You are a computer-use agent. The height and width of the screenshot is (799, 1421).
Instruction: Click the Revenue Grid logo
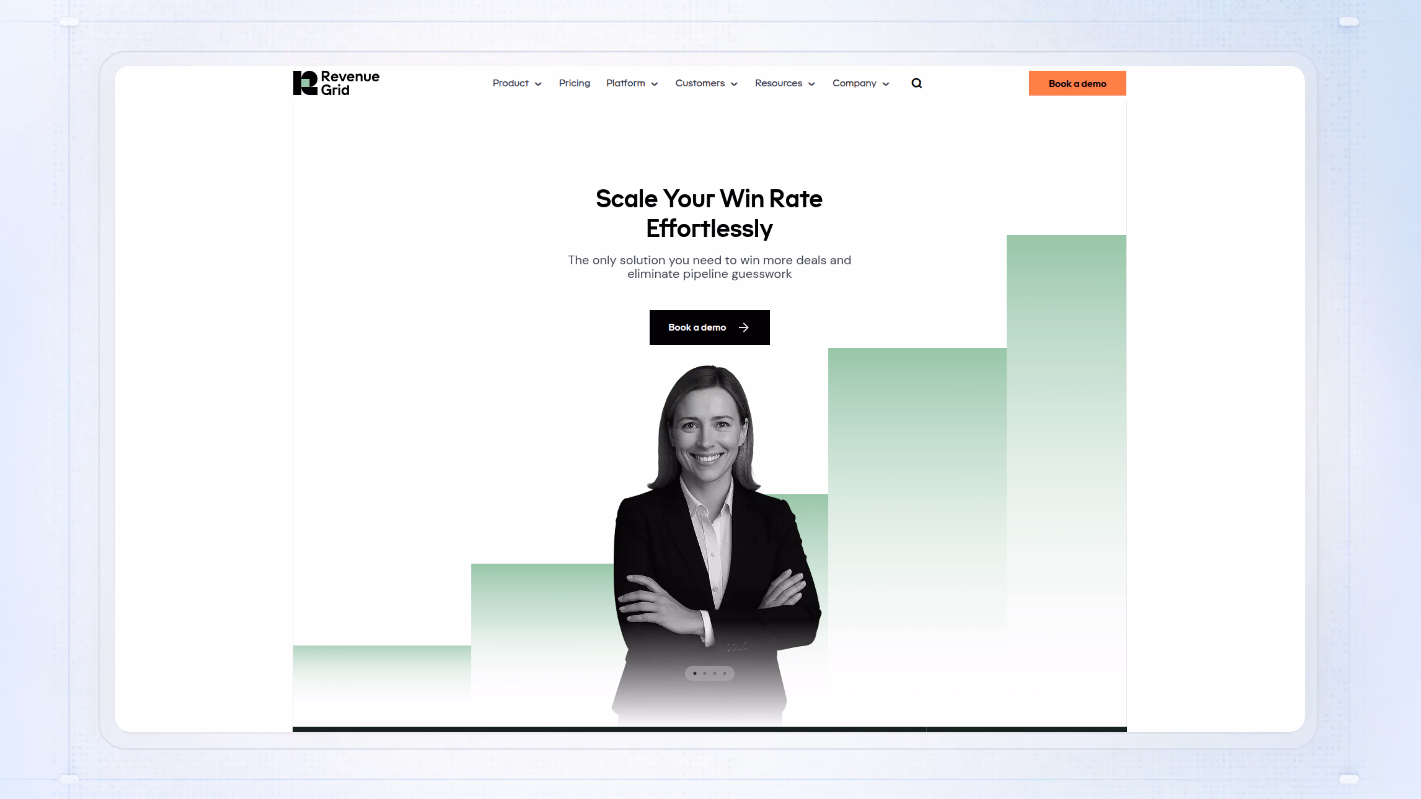336,83
